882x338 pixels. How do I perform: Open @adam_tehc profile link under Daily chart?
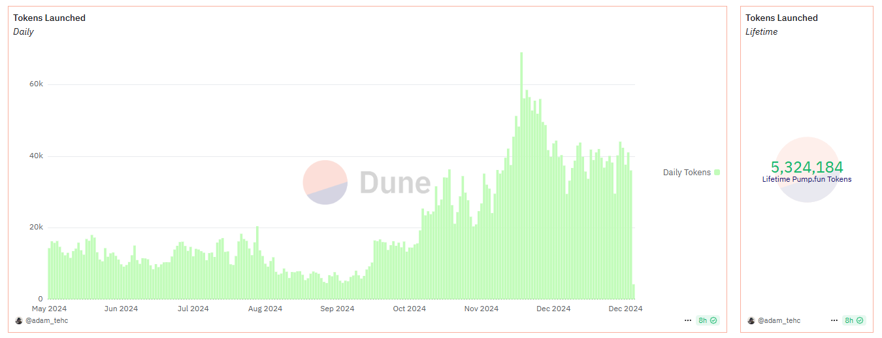47,321
